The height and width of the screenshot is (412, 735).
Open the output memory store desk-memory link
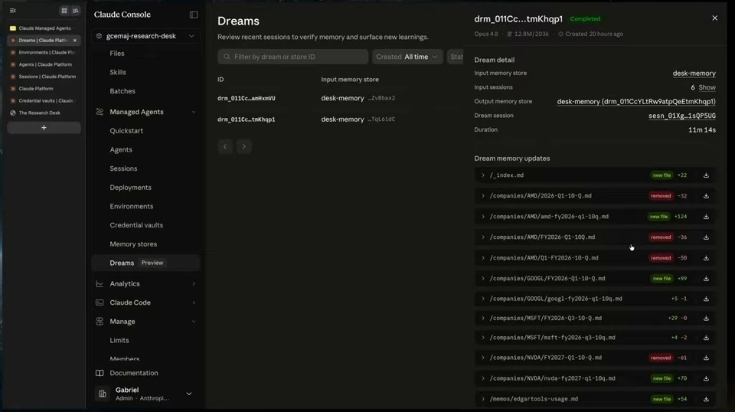pyautogui.click(x=636, y=101)
